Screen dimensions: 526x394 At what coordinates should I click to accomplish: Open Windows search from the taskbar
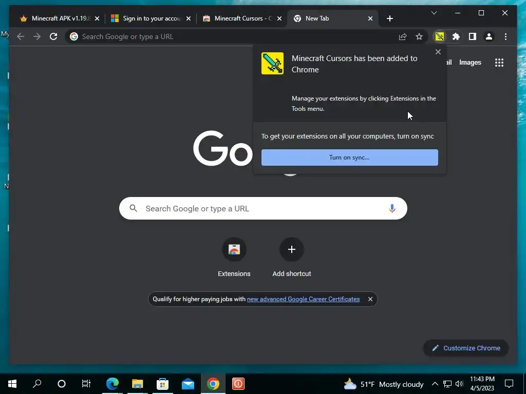click(37, 384)
